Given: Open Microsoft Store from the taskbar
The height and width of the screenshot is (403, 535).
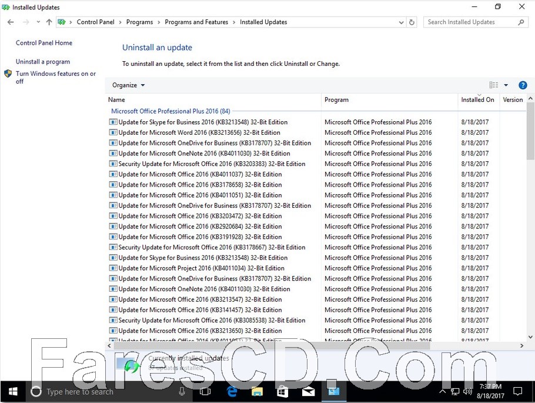Looking at the screenshot, I should (282, 391).
